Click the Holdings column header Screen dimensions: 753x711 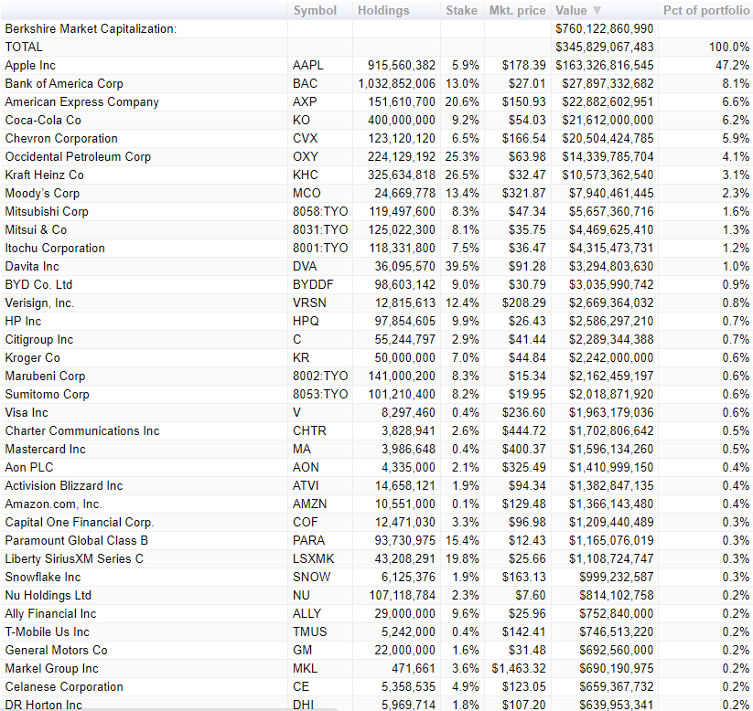383,11
